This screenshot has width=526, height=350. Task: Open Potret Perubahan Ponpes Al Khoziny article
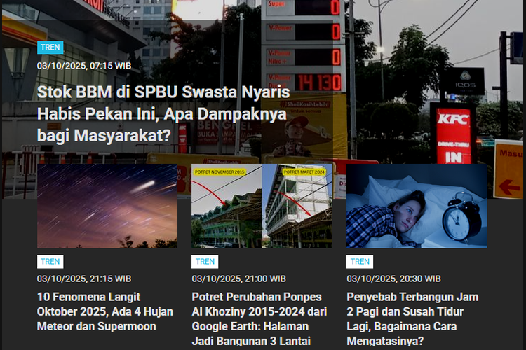click(x=259, y=319)
